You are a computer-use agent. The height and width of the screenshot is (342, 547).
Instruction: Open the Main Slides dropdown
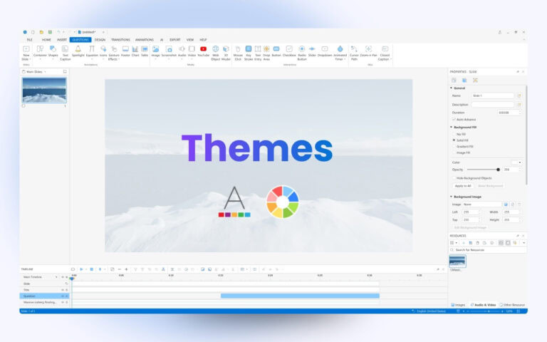click(45, 72)
